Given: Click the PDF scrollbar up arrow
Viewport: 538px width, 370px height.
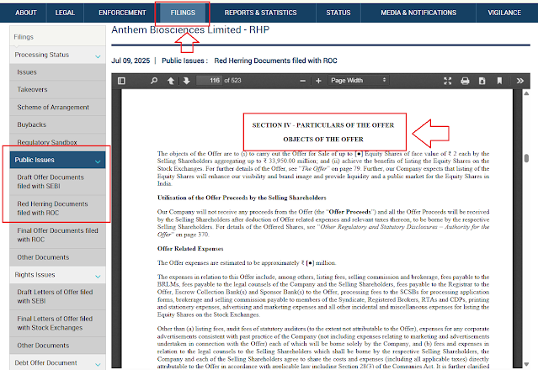Looking at the screenshot, I should pyautogui.click(x=526, y=93).
